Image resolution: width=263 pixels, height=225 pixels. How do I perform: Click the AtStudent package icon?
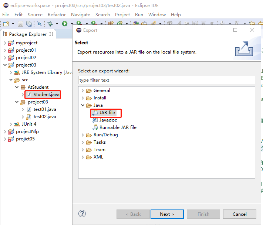pos(23,87)
